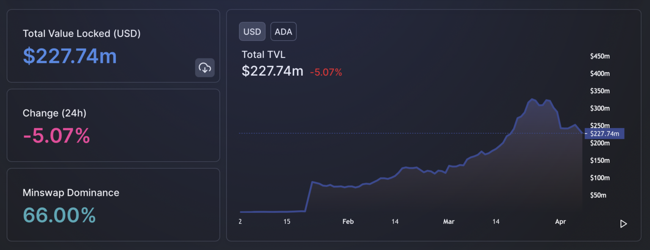Click the $300m axis label
The image size is (650, 250).
coord(600,108)
